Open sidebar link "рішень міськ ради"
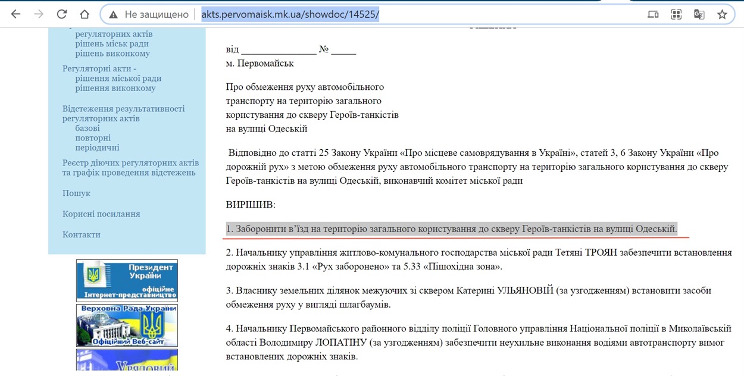This screenshot has width=744, height=376. (x=112, y=43)
